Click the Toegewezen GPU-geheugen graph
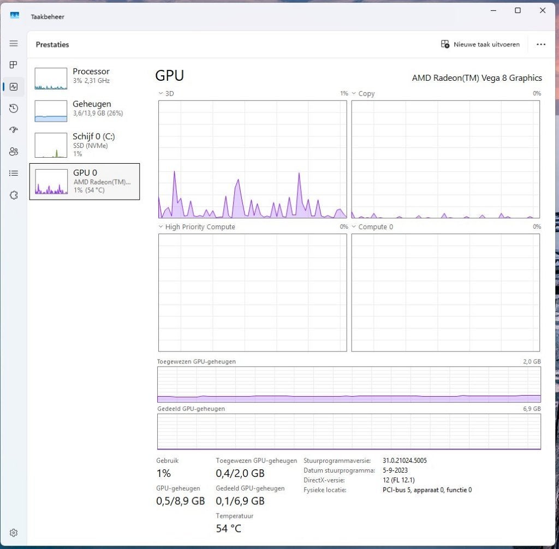The height and width of the screenshot is (549, 559). pos(349,385)
